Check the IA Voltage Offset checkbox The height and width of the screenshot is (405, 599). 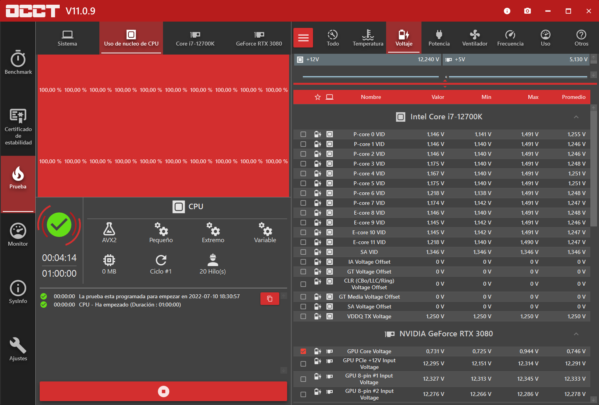point(303,262)
